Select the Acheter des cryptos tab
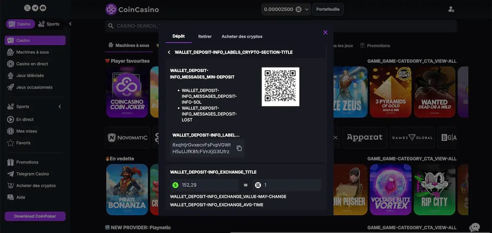 [x=242, y=36]
